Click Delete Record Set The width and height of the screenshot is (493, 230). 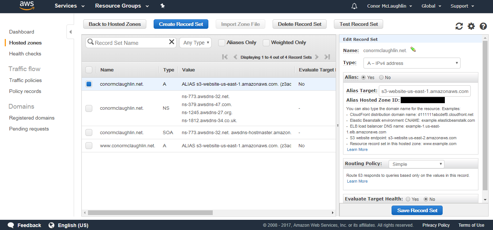300,24
